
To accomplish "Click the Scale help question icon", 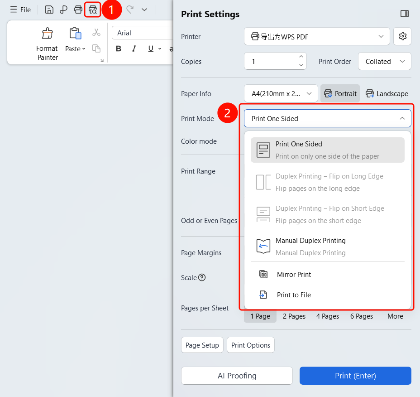I will (202, 277).
